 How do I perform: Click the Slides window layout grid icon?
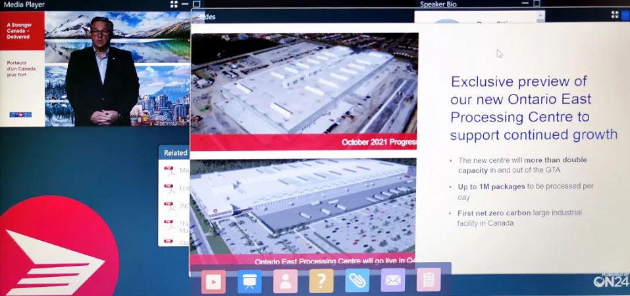click(615, 15)
